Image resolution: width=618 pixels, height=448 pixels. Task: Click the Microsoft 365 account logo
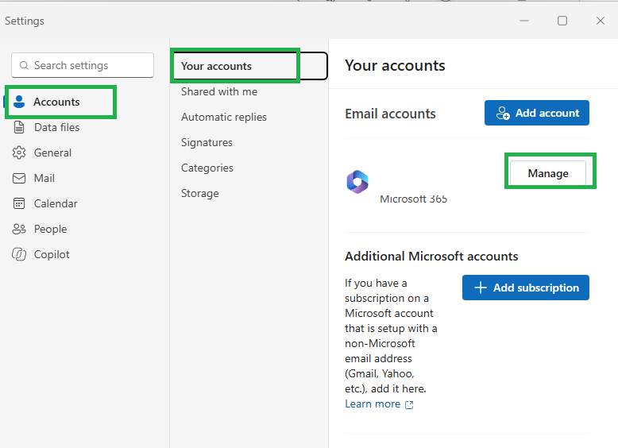coord(357,182)
